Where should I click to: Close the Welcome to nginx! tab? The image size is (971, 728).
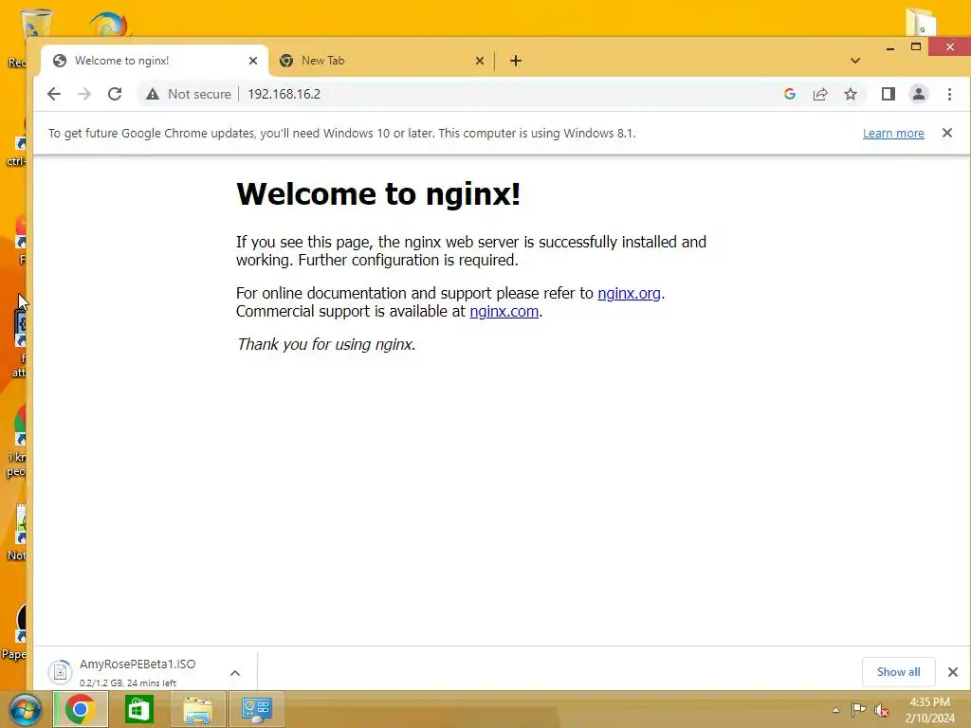[x=252, y=61]
